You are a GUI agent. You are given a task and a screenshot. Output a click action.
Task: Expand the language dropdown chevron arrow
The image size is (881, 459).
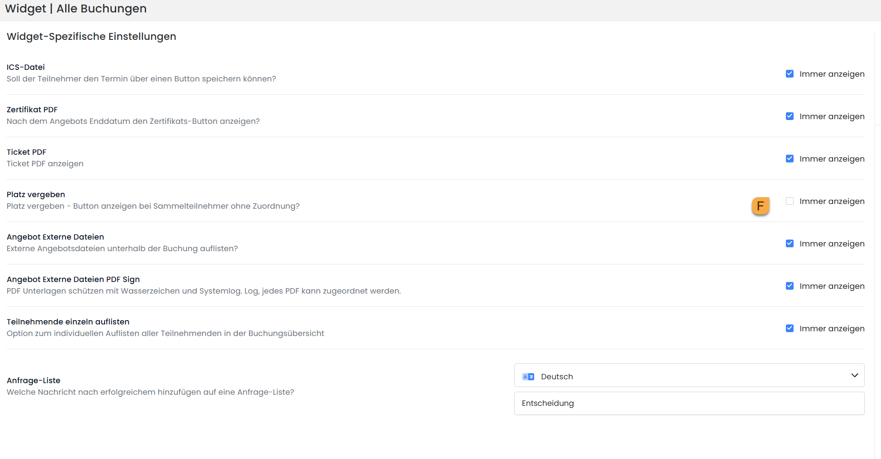coord(854,375)
